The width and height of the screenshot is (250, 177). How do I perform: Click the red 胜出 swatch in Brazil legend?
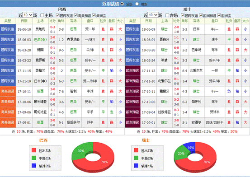tap(34, 150)
